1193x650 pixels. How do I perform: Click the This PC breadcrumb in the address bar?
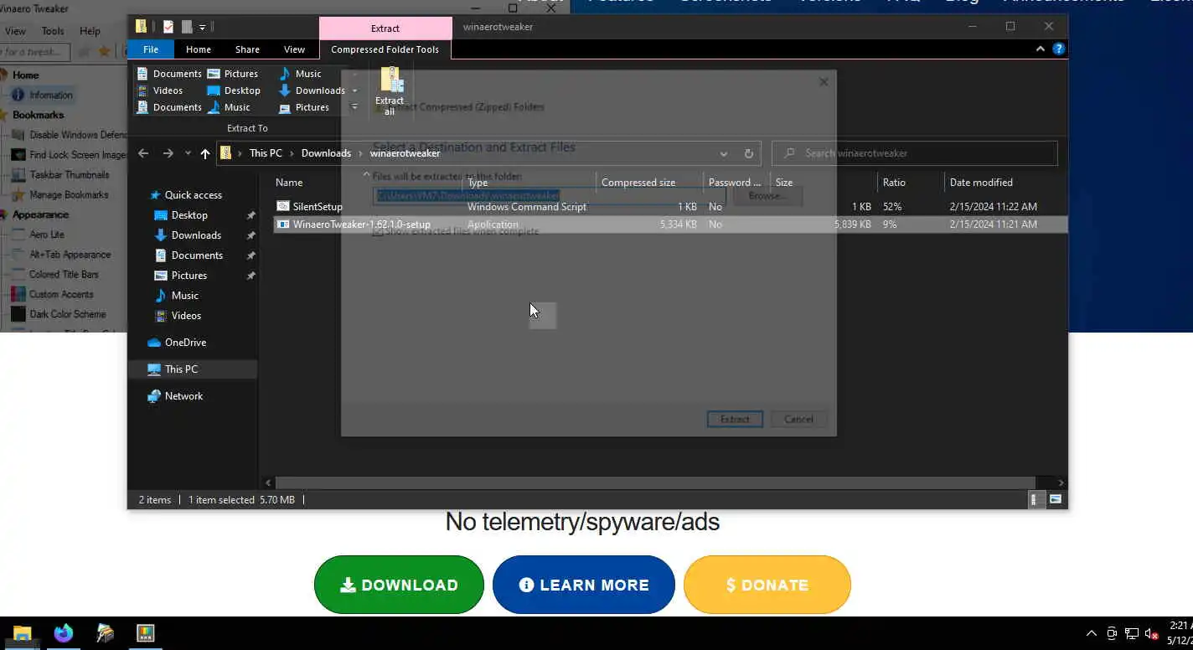(x=266, y=153)
